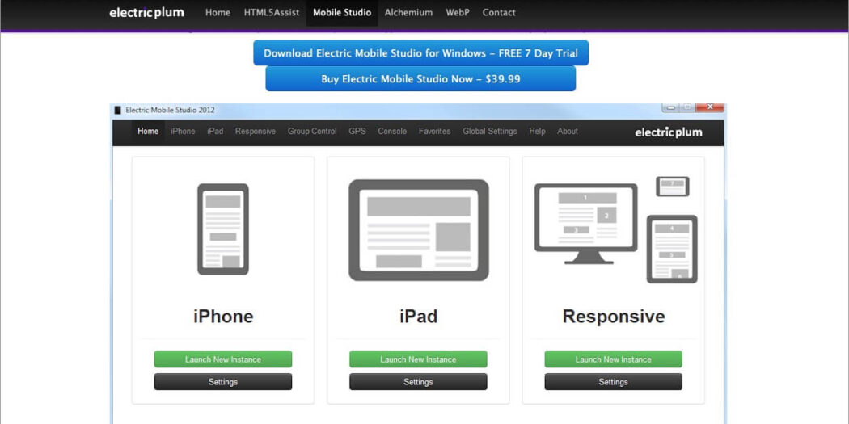This screenshot has height=424, width=849.
Task: Click the iPad tablet illustration
Action: 419,230
